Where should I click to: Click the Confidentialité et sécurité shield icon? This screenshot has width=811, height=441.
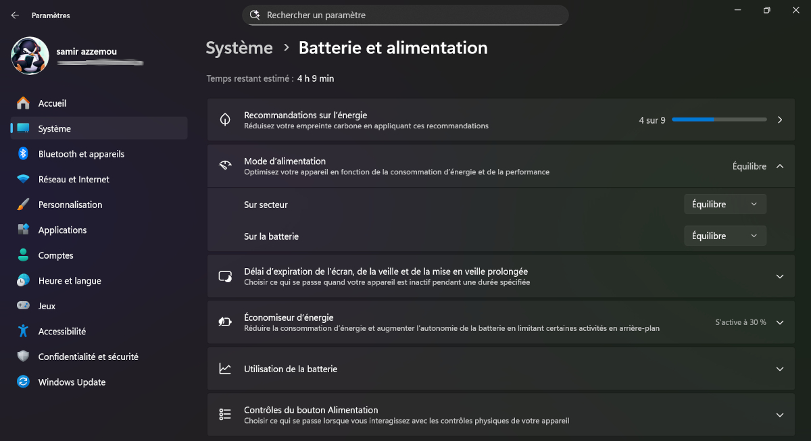pos(23,357)
